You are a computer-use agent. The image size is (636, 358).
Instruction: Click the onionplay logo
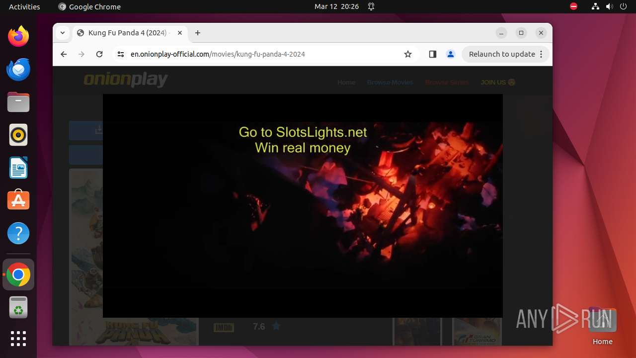click(126, 80)
